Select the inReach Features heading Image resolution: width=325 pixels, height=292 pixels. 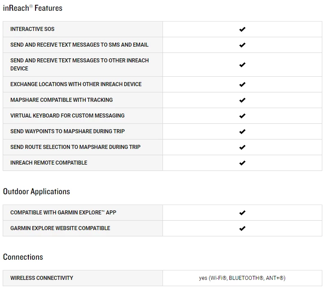(x=32, y=8)
